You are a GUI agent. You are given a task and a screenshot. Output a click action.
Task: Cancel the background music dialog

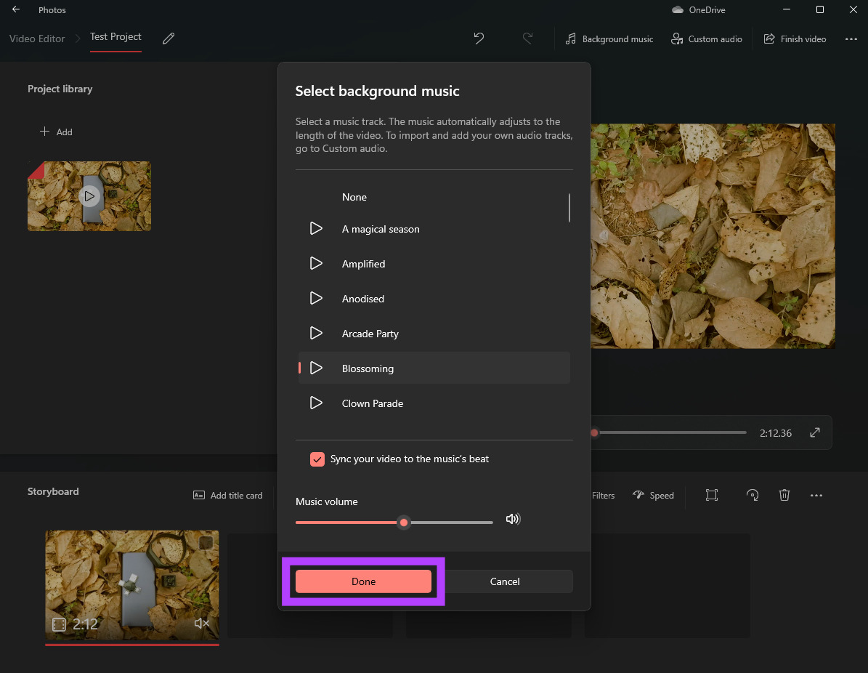pyautogui.click(x=505, y=581)
